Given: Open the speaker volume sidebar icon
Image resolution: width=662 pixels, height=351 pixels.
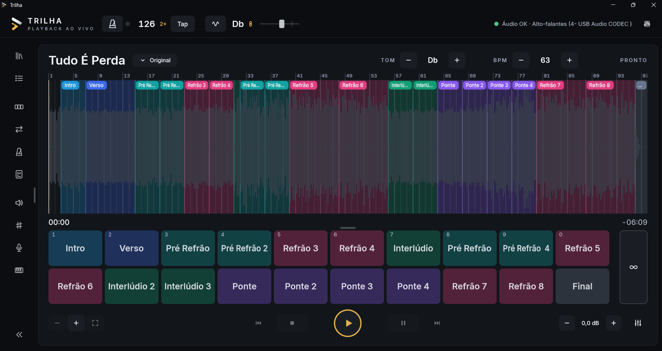Looking at the screenshot, I should (x=19, y=203).
